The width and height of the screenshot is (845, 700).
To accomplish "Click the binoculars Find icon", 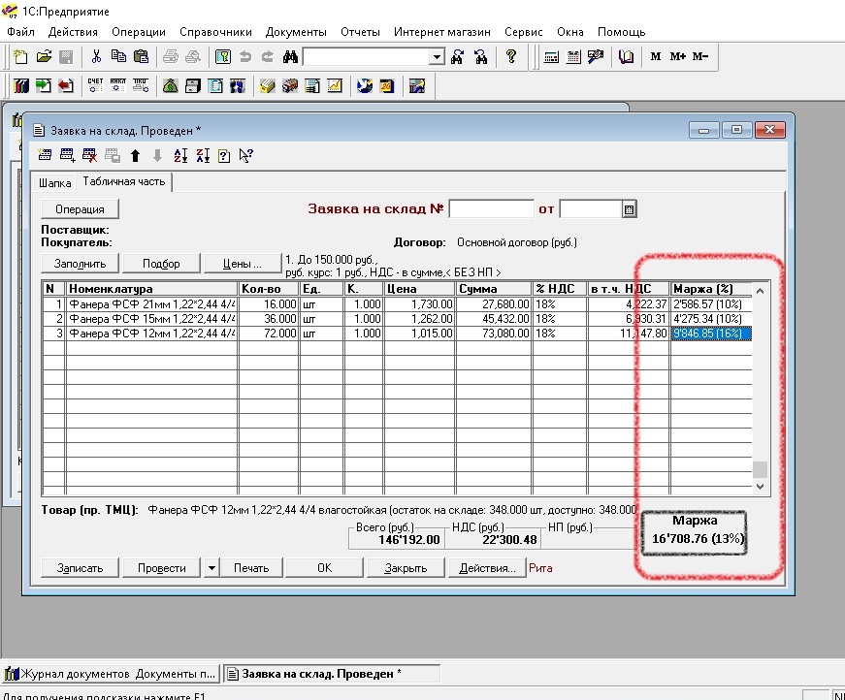I will click(290, 57).
